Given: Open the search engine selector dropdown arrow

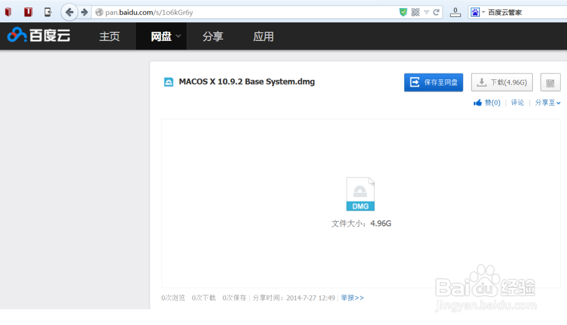Looking at the screenshot, I should pos(483,12).
